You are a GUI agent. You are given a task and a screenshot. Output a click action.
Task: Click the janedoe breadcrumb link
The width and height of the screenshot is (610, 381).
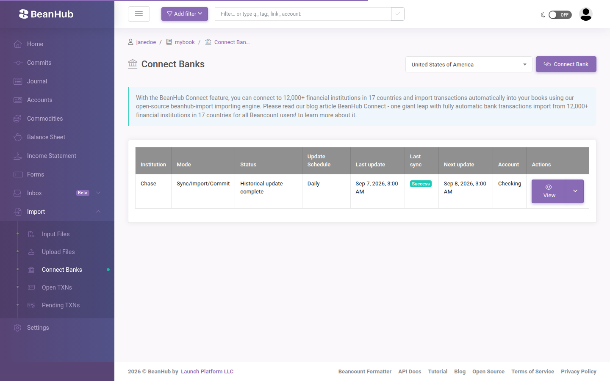[x=146, y=42]
